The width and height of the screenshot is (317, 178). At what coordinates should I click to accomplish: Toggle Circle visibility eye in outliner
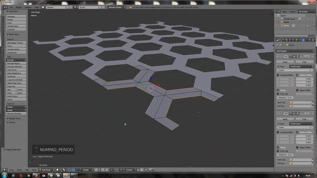(308, 26)
